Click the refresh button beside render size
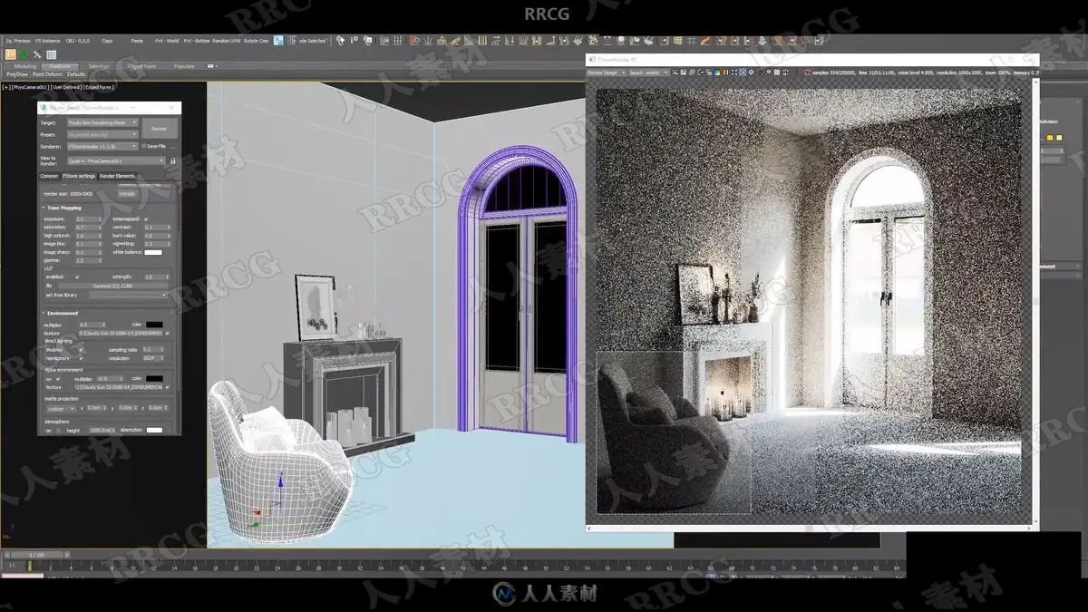 point(127,193)
